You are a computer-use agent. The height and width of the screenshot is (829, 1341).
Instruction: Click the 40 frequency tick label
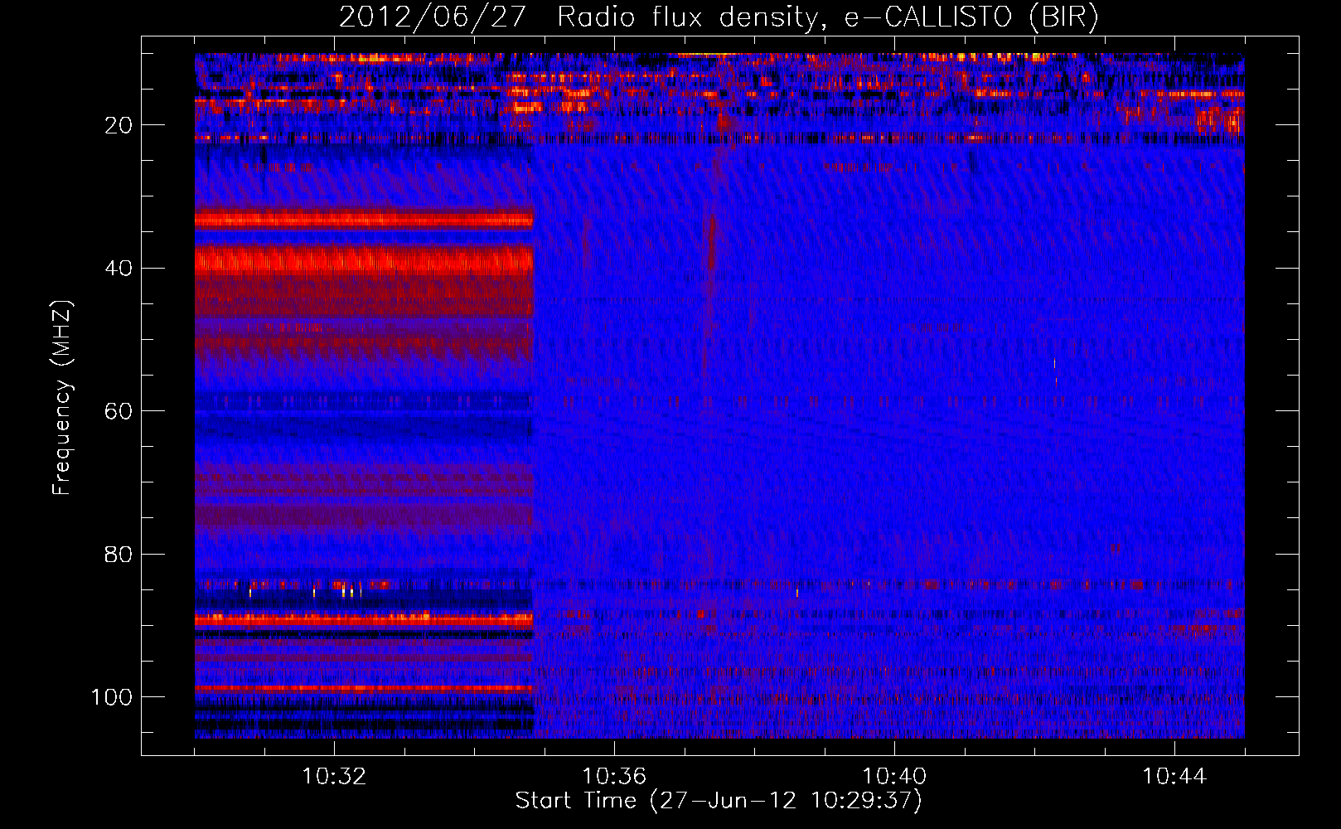(119, 269)
